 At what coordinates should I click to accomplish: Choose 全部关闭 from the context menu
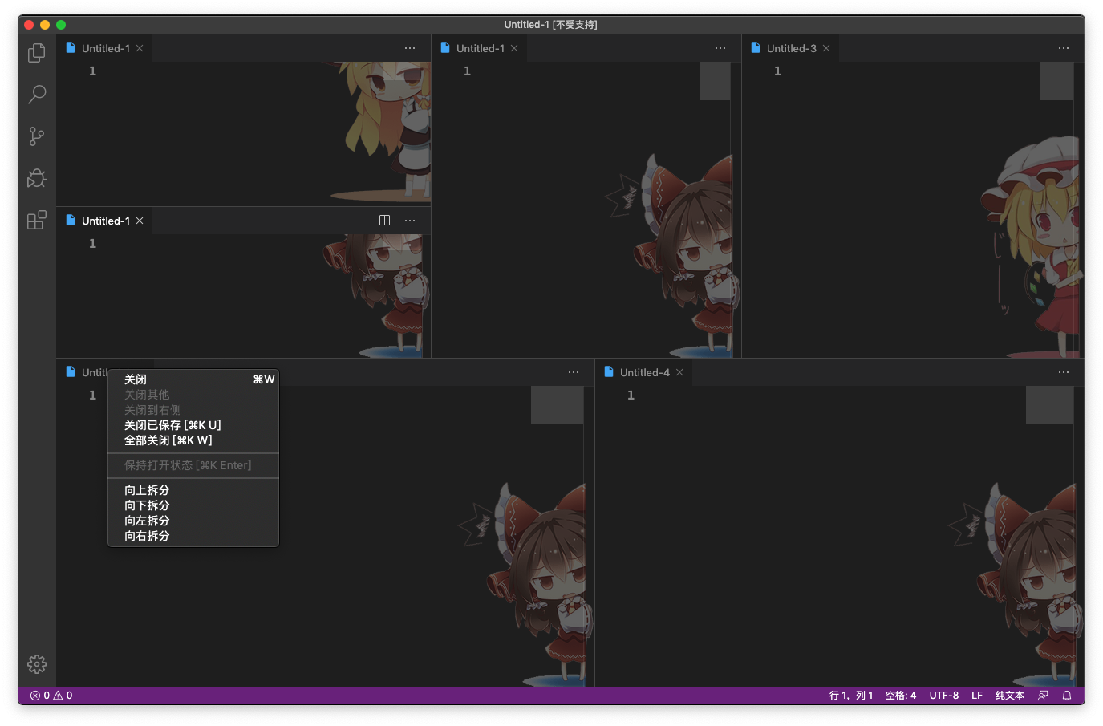click(x=193, y=440)
